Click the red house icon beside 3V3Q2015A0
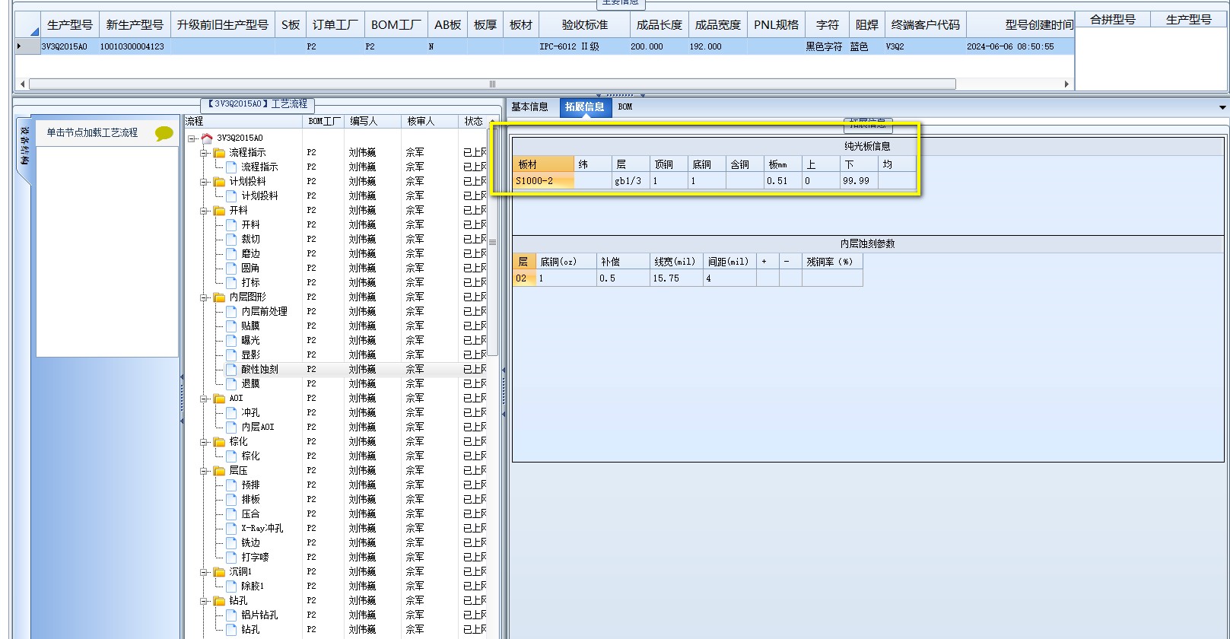Image resolution: width=1230 pixels, height=639 pixels. pyautogui.click(x=207, y=138)
